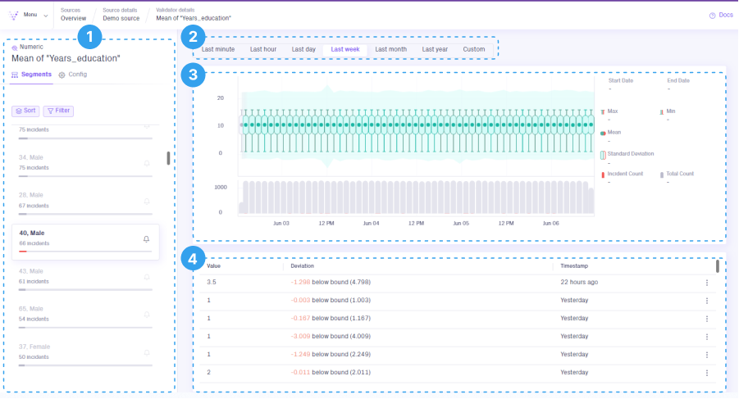Select Last day time range
The image size is (739, 399).
tap(303, 49)
